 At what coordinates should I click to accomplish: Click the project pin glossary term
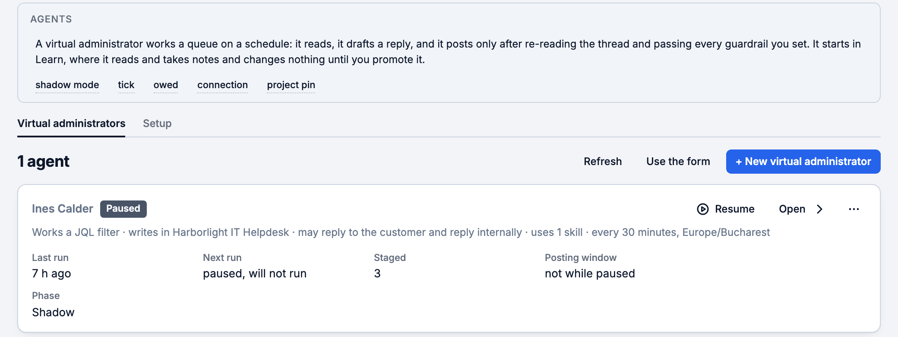click(x=291, y=85)
